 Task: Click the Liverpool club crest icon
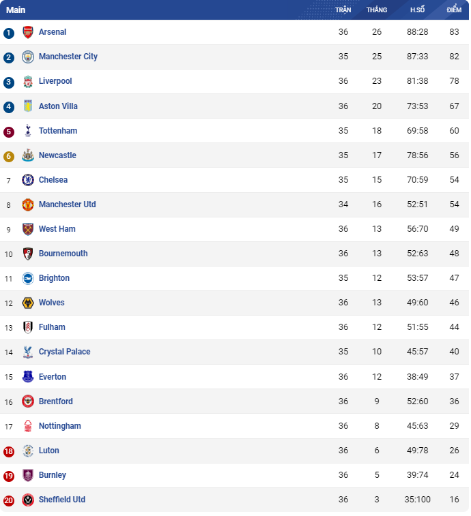point(28,81)
